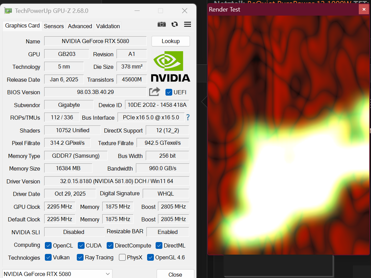The width and height of the screenshot is (371, 278).
Task: Click the NVIDIA SLI value Disabled
Action: tap(74, 232)
